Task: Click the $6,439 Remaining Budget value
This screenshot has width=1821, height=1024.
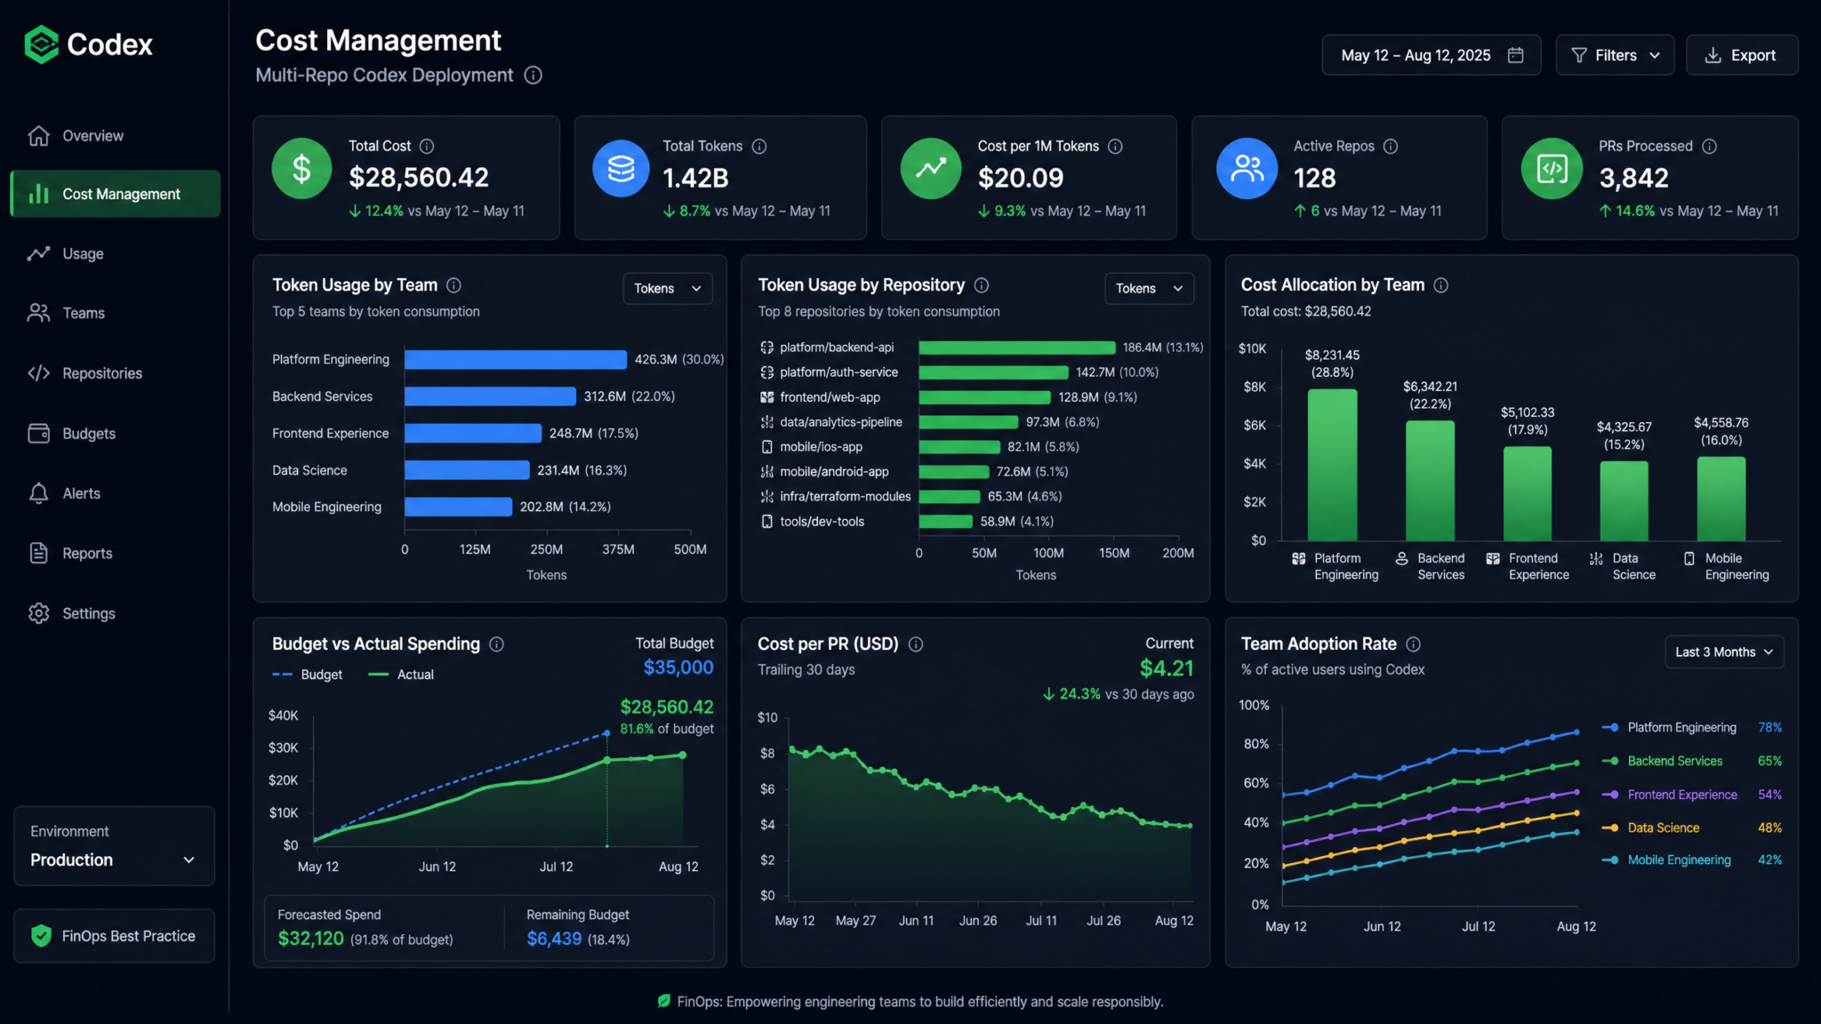Action: tap(554, 939)
